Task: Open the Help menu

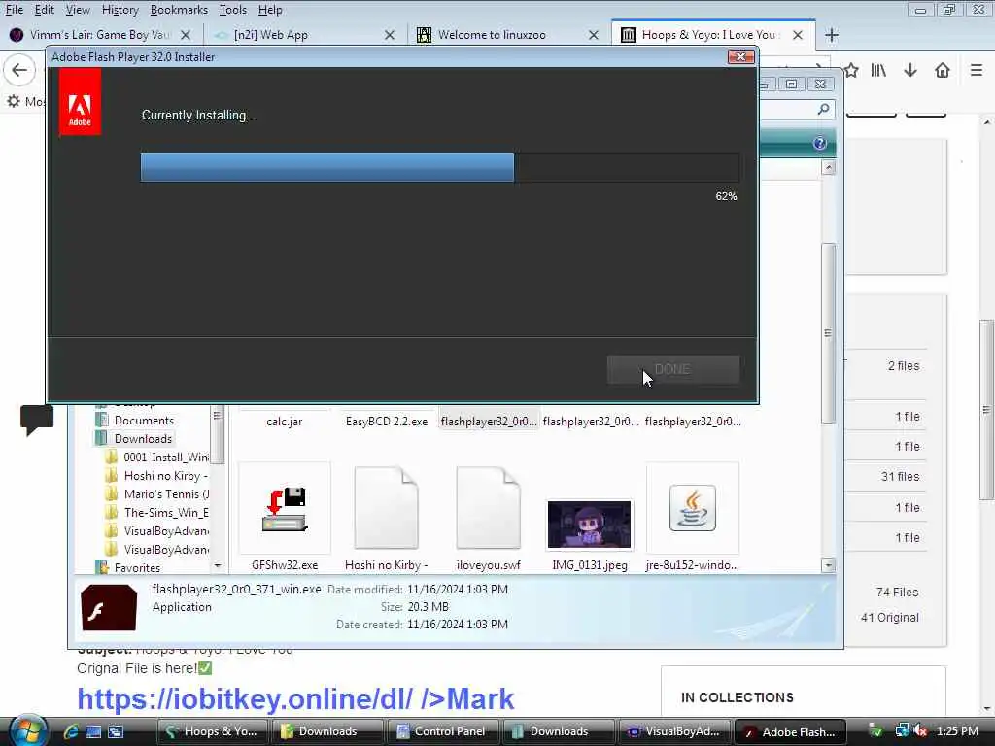Action: [270, 10]
